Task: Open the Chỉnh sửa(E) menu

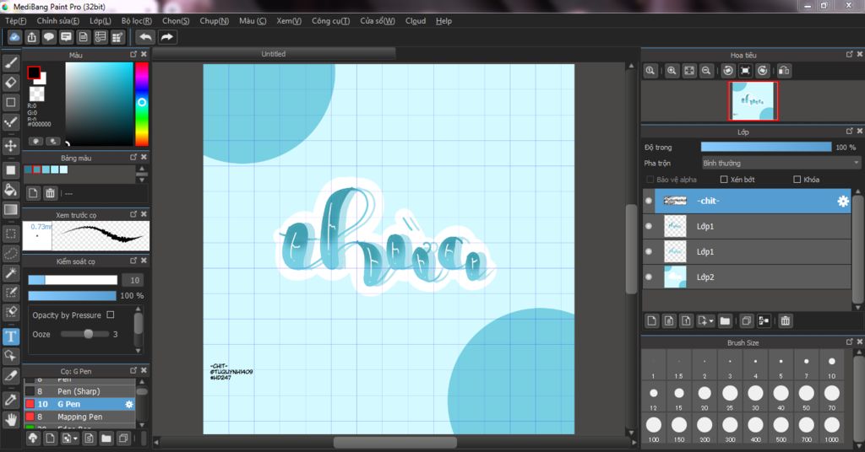Action: (x=58, y=21)
